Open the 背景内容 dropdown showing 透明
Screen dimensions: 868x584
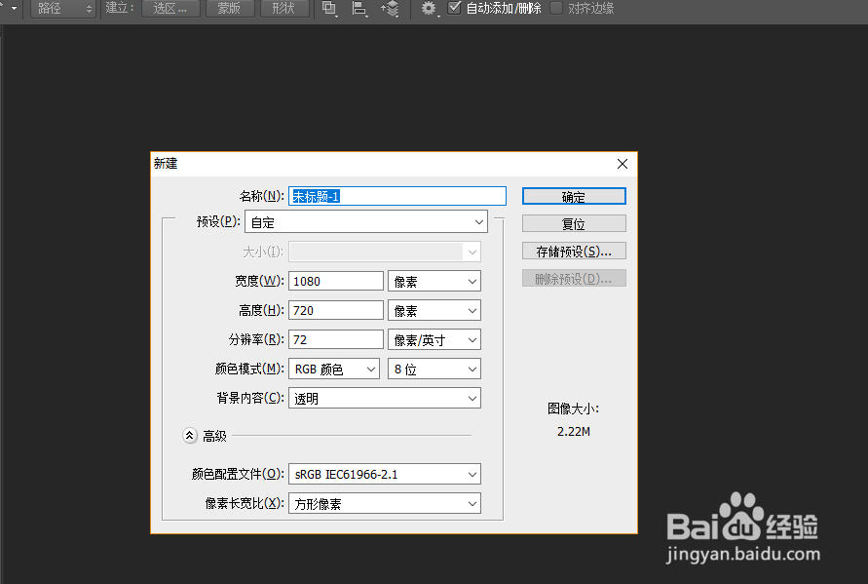point(384,398)
